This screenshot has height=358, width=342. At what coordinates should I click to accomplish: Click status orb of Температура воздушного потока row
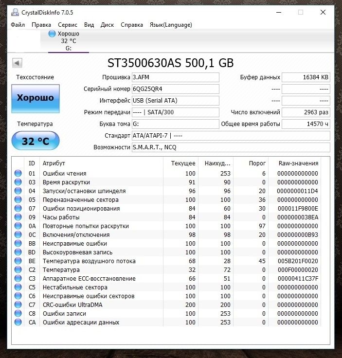[18, 261]
